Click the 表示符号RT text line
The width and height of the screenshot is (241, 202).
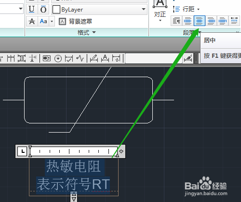pyautogui.click(x=73, y=185)
